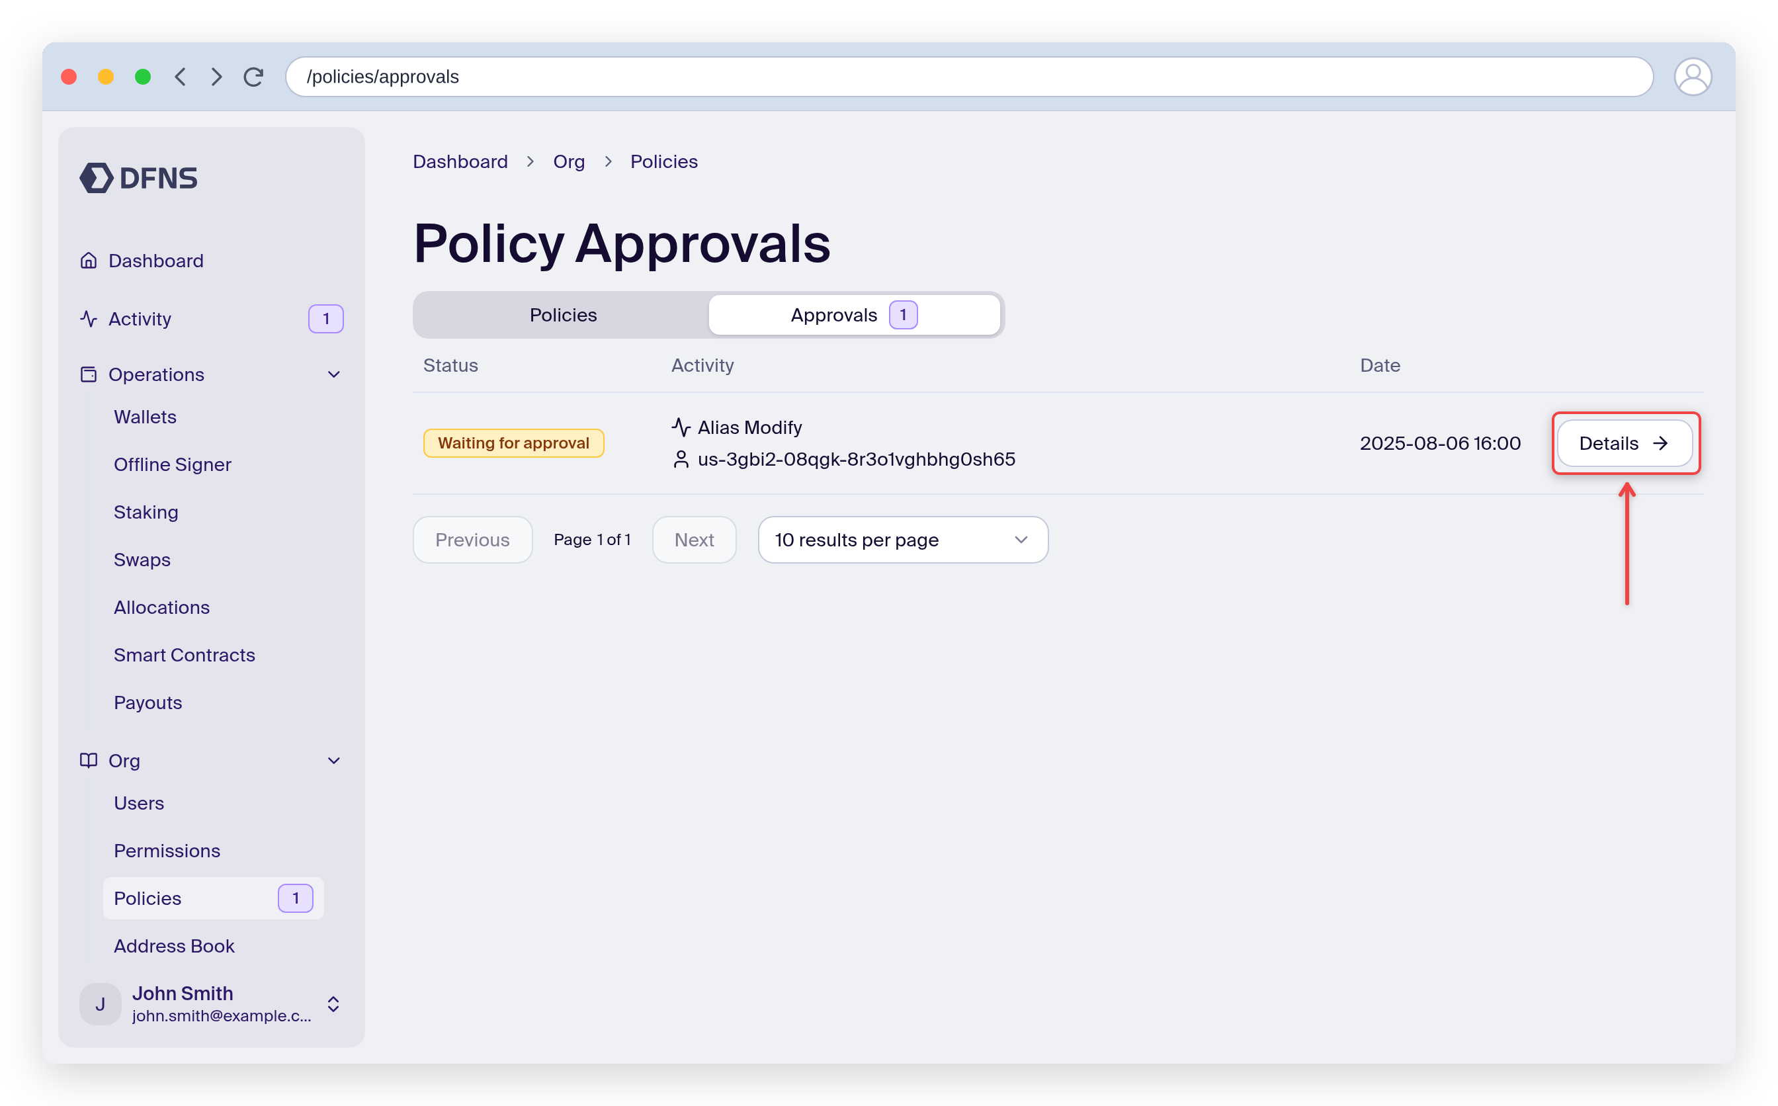Viewport: 1778px width, 1106px height.
Task: Follow the Policies breadcrumb link
Action: [x=664, y=161]
